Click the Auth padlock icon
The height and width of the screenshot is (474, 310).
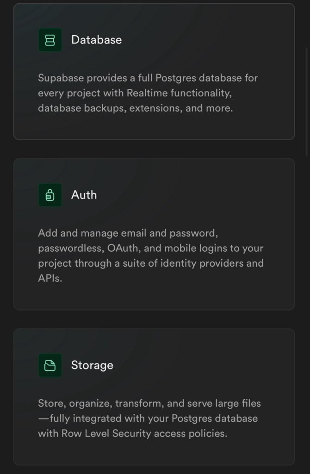coord(50,195)
